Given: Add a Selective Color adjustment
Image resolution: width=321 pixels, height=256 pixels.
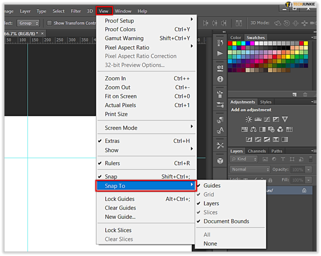Looking at the screenshot, I should point(276,139).
